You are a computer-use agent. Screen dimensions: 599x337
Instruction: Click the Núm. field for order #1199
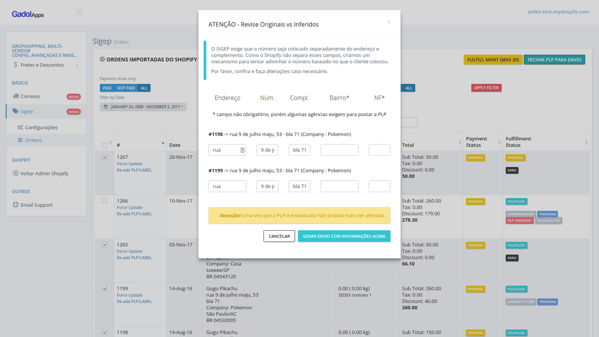[x=268, y=186]
